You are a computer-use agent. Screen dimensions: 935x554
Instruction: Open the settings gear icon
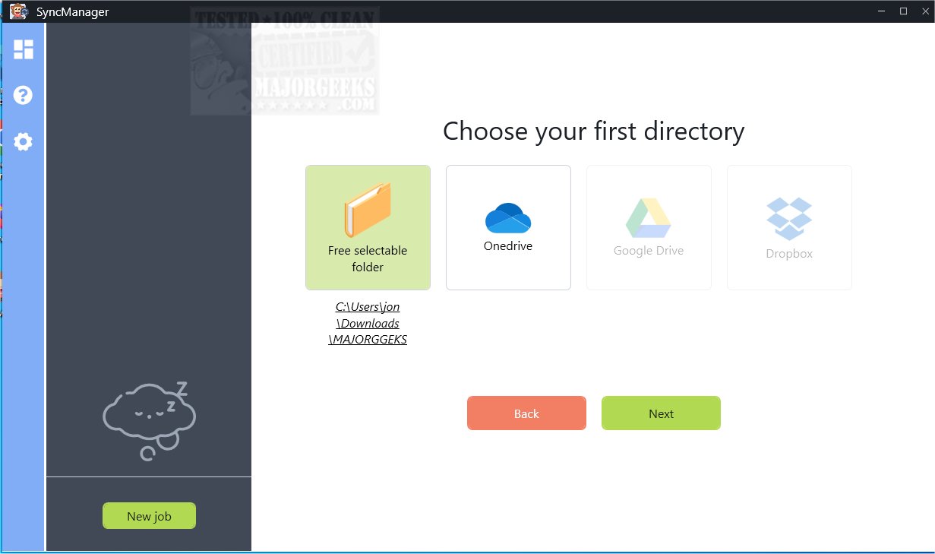click(x=24, y=141)
